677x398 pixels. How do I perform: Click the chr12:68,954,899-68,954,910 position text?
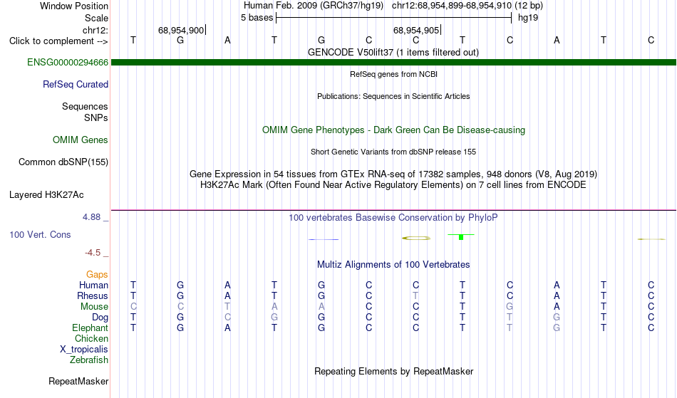point(452,6)
